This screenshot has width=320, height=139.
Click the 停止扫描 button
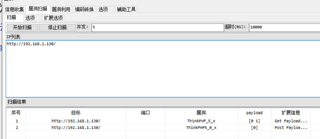(57, 27)
